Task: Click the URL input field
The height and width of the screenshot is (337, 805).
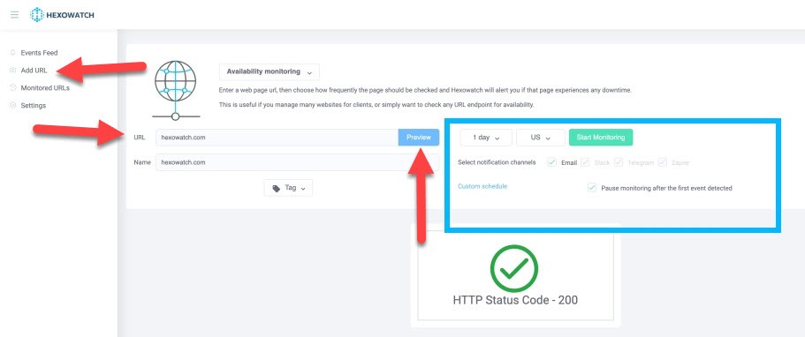Action: pos(277,138)
